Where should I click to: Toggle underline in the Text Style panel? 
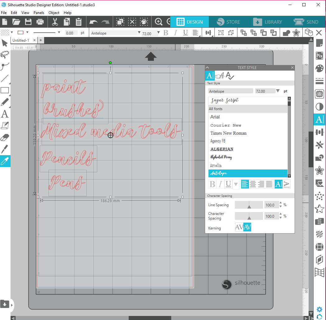coord(228,184)
